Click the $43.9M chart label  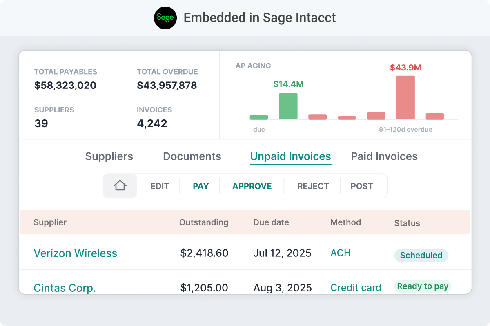(405, 68)
